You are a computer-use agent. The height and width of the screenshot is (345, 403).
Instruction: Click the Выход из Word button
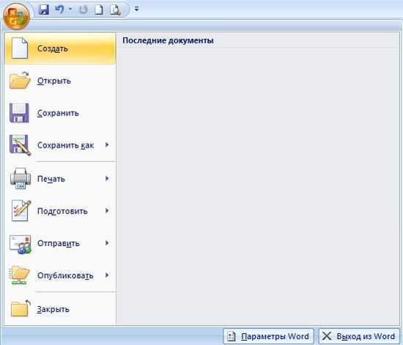tap(359, 336)
